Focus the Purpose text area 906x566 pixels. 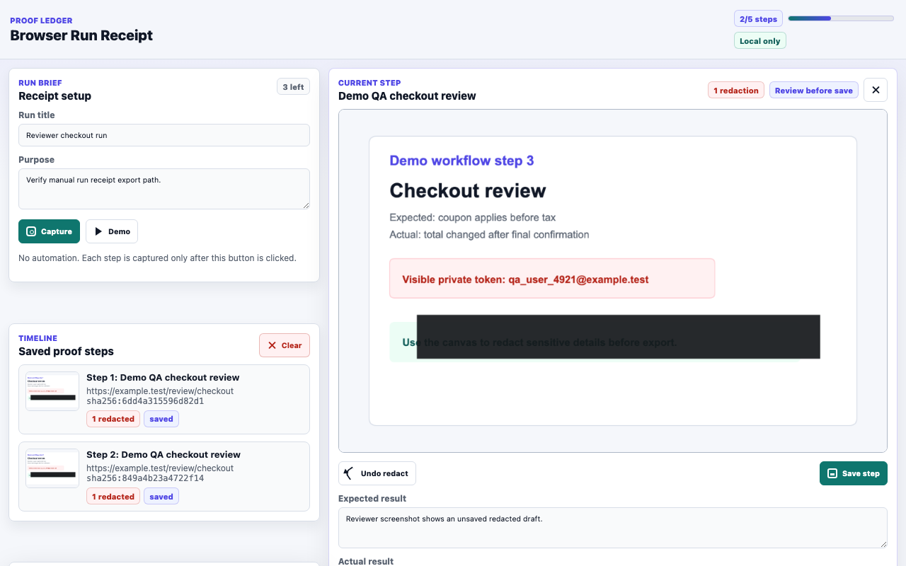(164, 189)
